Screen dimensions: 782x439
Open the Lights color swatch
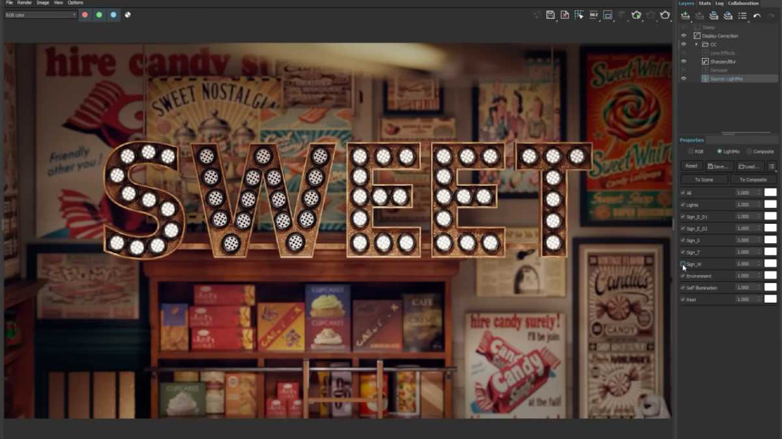point(771,205)
